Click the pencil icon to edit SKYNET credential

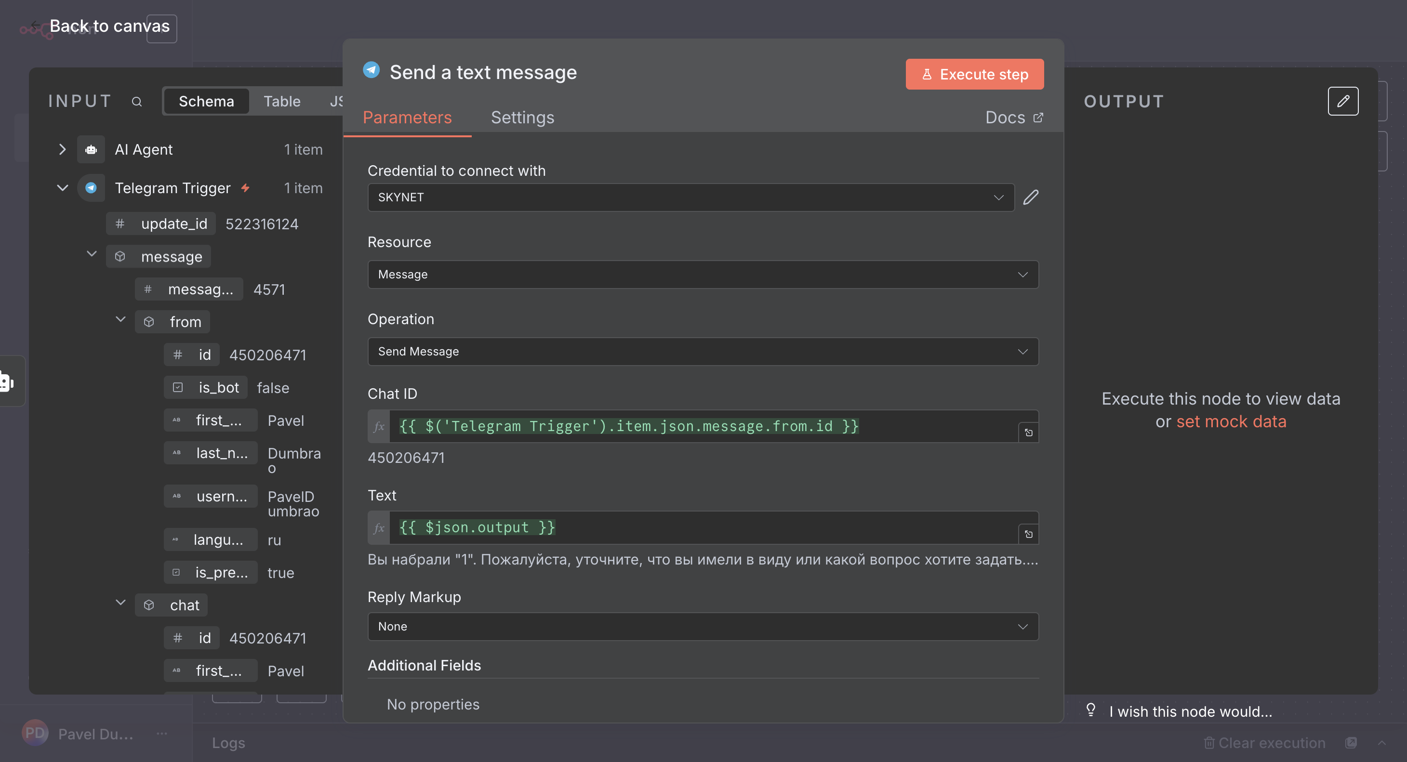[x=1030, y=197]
